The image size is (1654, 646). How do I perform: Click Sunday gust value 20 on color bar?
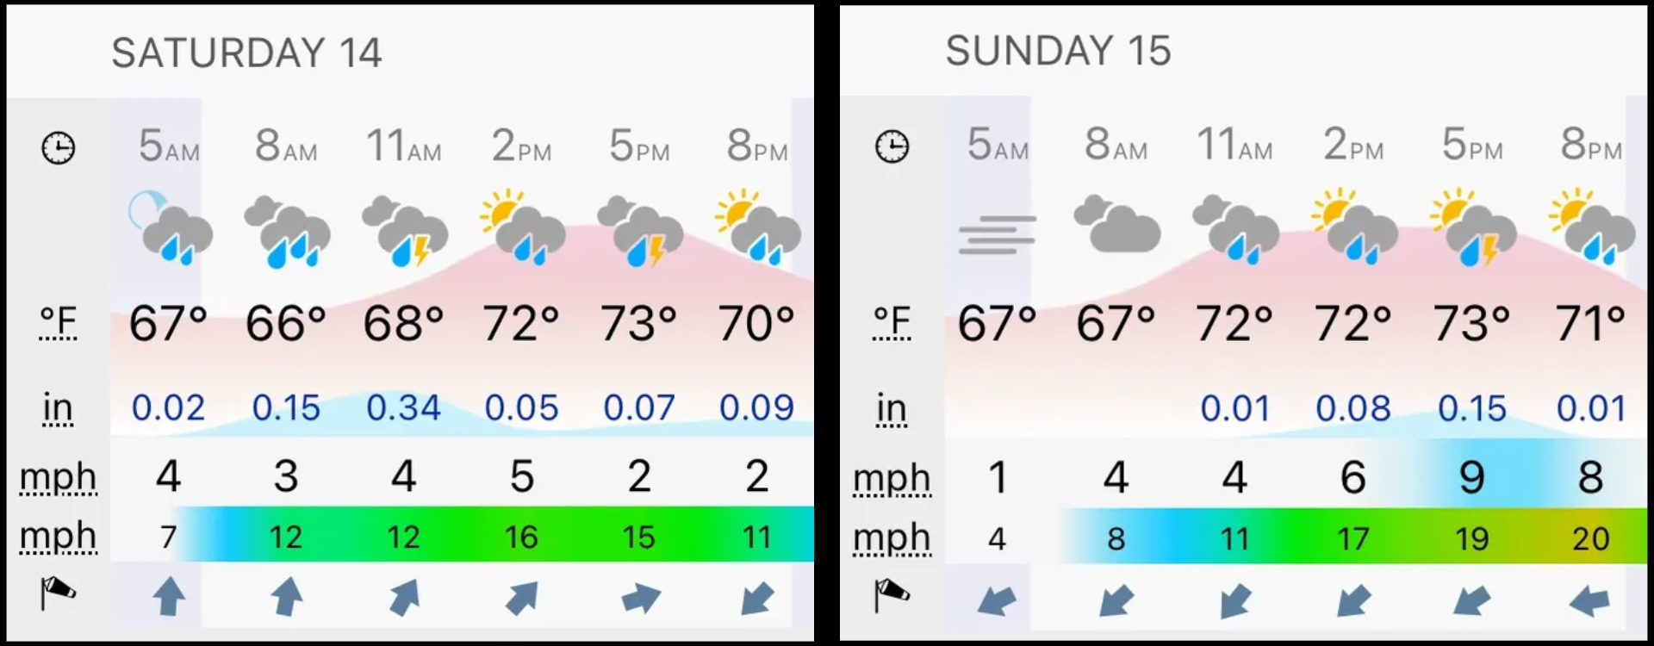point(1590,539)
